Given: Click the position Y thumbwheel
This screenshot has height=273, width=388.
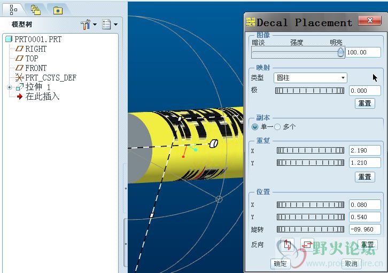Looking at the screenshot, I should point(311,217).
